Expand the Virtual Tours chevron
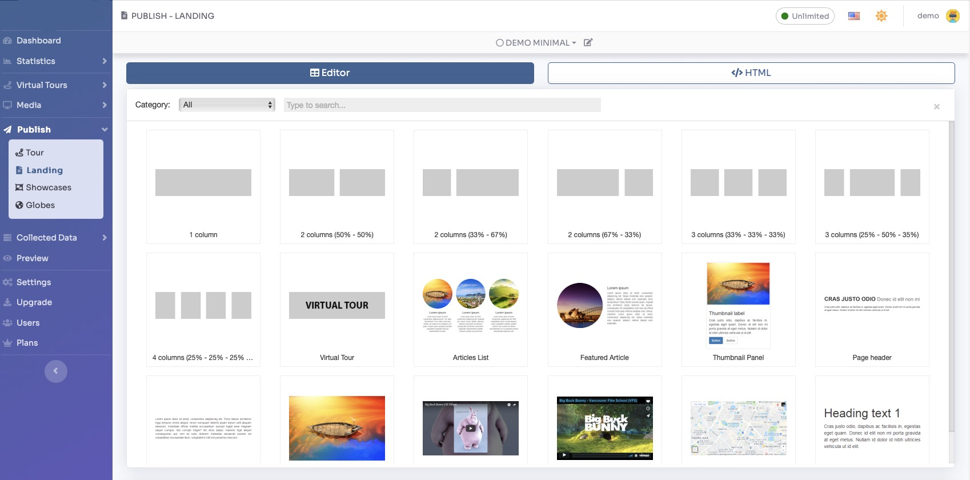The height and width of the screenshot is (480, 970). (x=105, y=85)
